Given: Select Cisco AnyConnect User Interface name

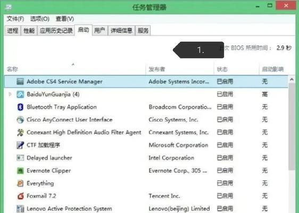Looking at the screenshot, I should tap(69, 120).
